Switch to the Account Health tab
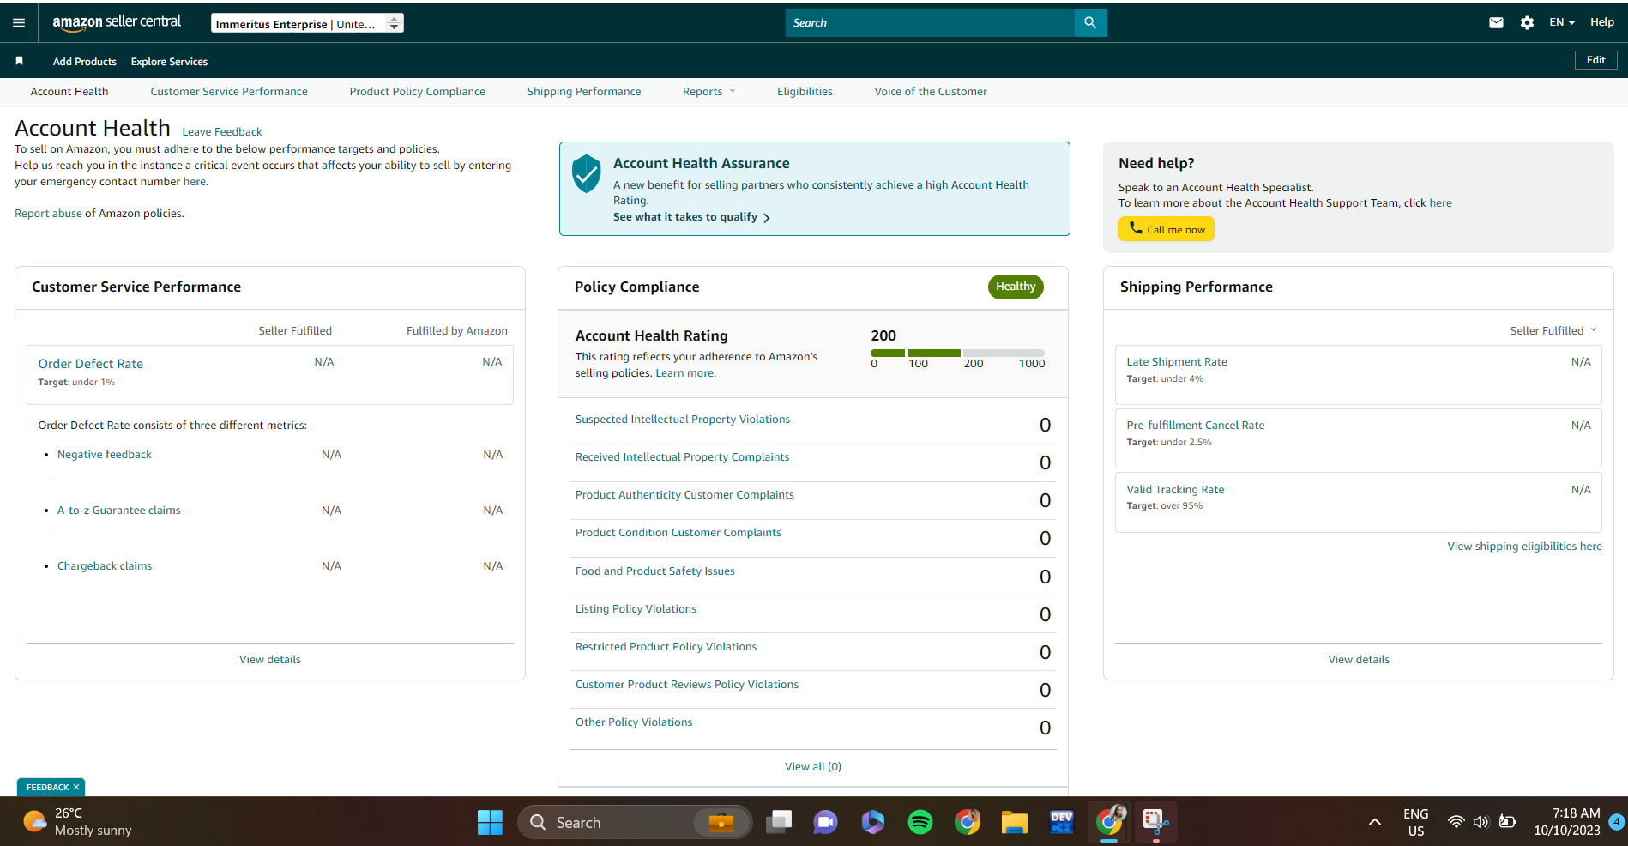The width and height of the screenshot is (1628, 846). pyautogui.click(x=69, y=92)
